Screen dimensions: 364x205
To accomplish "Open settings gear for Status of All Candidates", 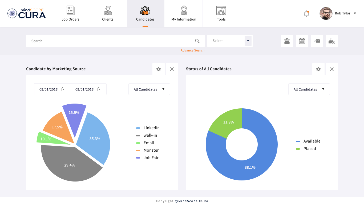I will (x=318, y=69).
